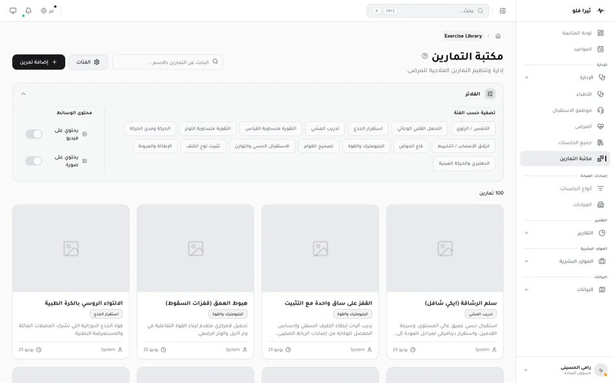
Task: Filter by قاع الحوض category
Action: point(411,146)
